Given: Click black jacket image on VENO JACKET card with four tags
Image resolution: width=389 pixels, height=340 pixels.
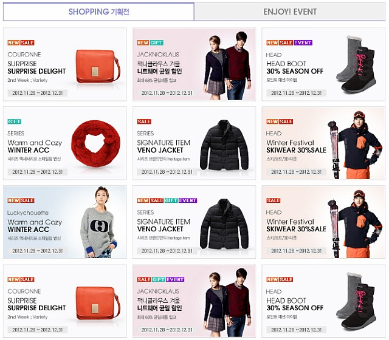Looking at the screenshot, I should coord(224,224).
